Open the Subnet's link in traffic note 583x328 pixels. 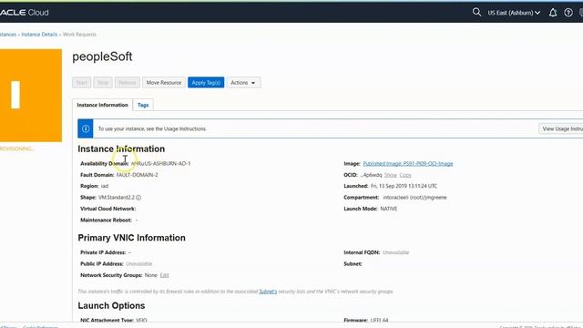pyautogui.click(x=268, y=292)
